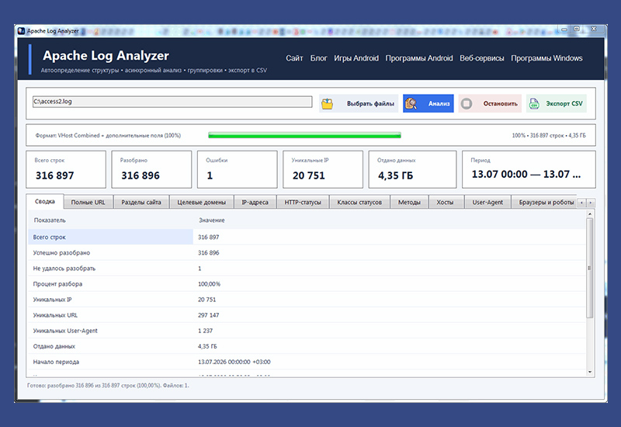Open the Хосты tab
621x427 pixels.
point(445,202)
